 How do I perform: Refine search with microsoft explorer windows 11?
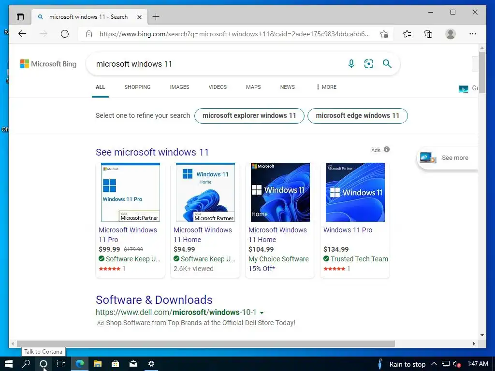click(249, 116)
